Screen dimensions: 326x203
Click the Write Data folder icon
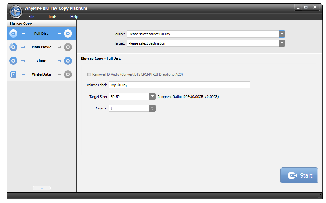coord(13,74)
